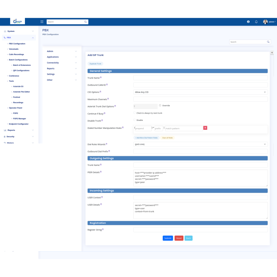This screenshot has width=277, height=277.
Task: Open the CID Options dropdown
Action: coord(200,92)
